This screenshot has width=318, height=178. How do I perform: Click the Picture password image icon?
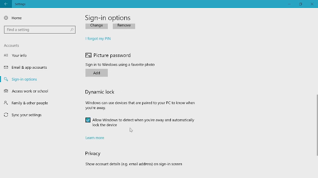tap(88, 55)
